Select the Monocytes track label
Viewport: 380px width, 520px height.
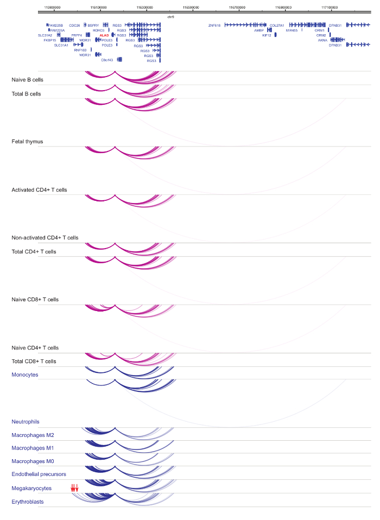pyautogui.click(x=25, y=375)
